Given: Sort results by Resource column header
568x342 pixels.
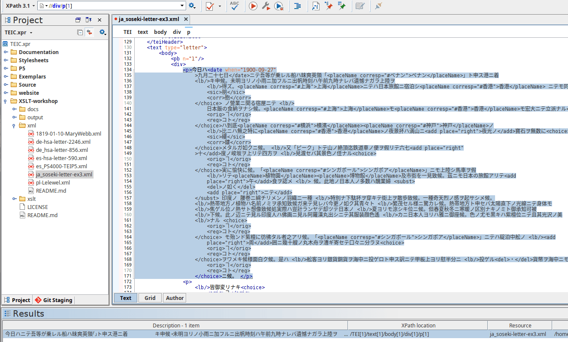Looking at the screenshot, I should pyautogui.click(x=520, y=326).
